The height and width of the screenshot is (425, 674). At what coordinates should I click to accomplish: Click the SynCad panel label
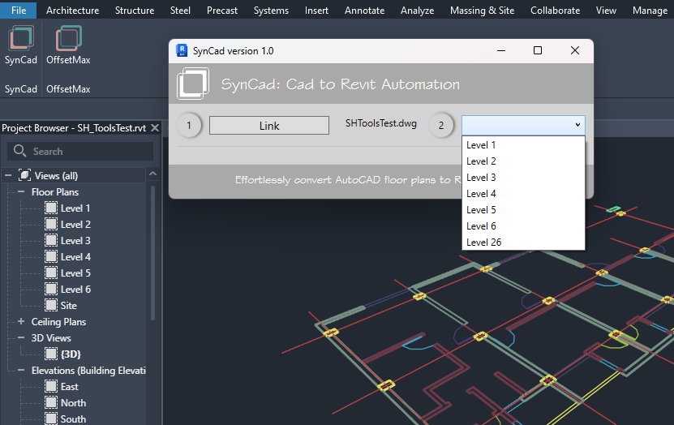[x=20, y=89]
